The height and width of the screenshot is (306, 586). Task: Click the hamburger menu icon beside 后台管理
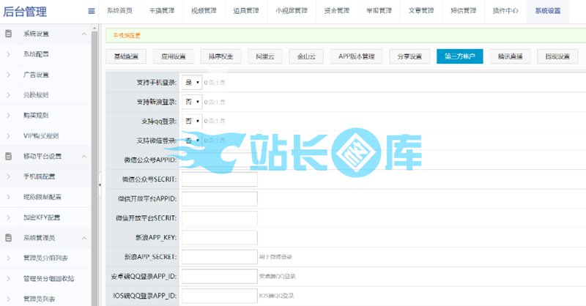[91, 11]
